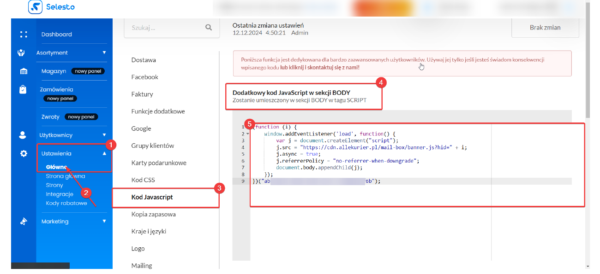Open Dostawa settings section

[144, 60]
